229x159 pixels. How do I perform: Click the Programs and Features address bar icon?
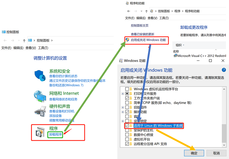point(152,11)
